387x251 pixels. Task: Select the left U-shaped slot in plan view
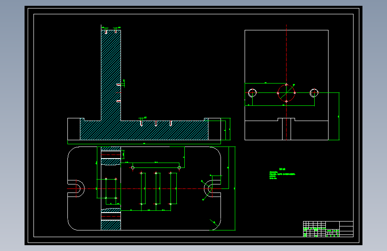[x=76, y=188]
